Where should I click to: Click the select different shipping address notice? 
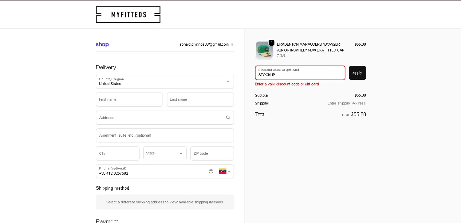(165, 202)
